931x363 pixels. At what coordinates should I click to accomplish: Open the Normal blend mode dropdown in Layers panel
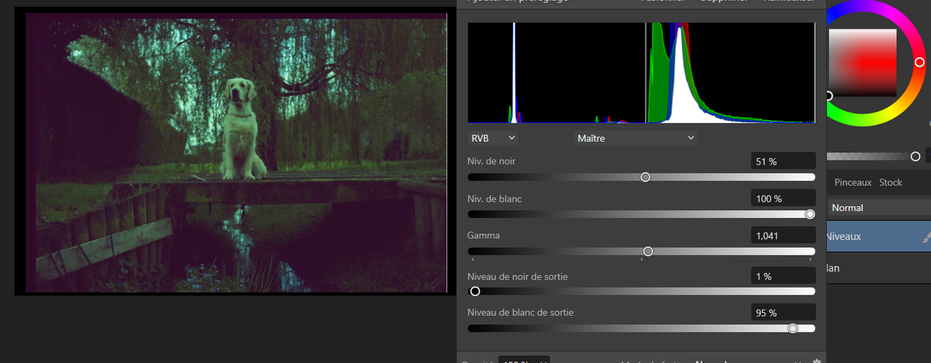coord(879,208)
